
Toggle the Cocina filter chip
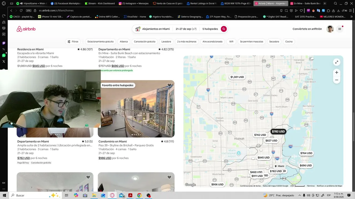tap(289, 42)
